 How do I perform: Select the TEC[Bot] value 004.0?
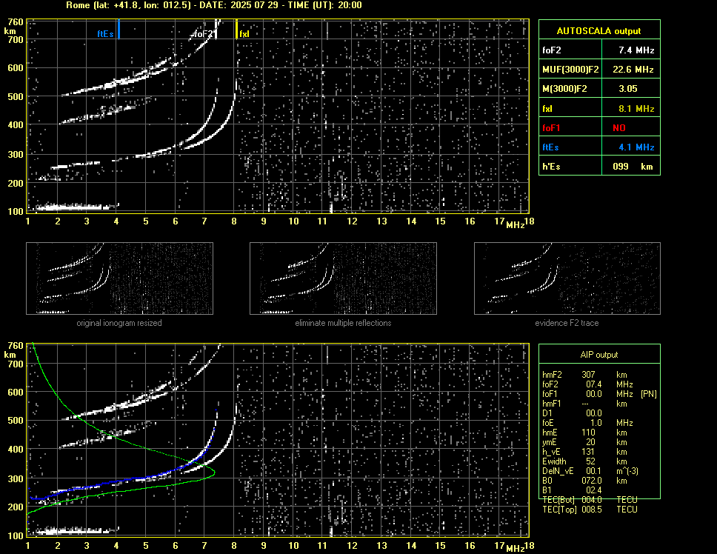(x=592, y=500)
